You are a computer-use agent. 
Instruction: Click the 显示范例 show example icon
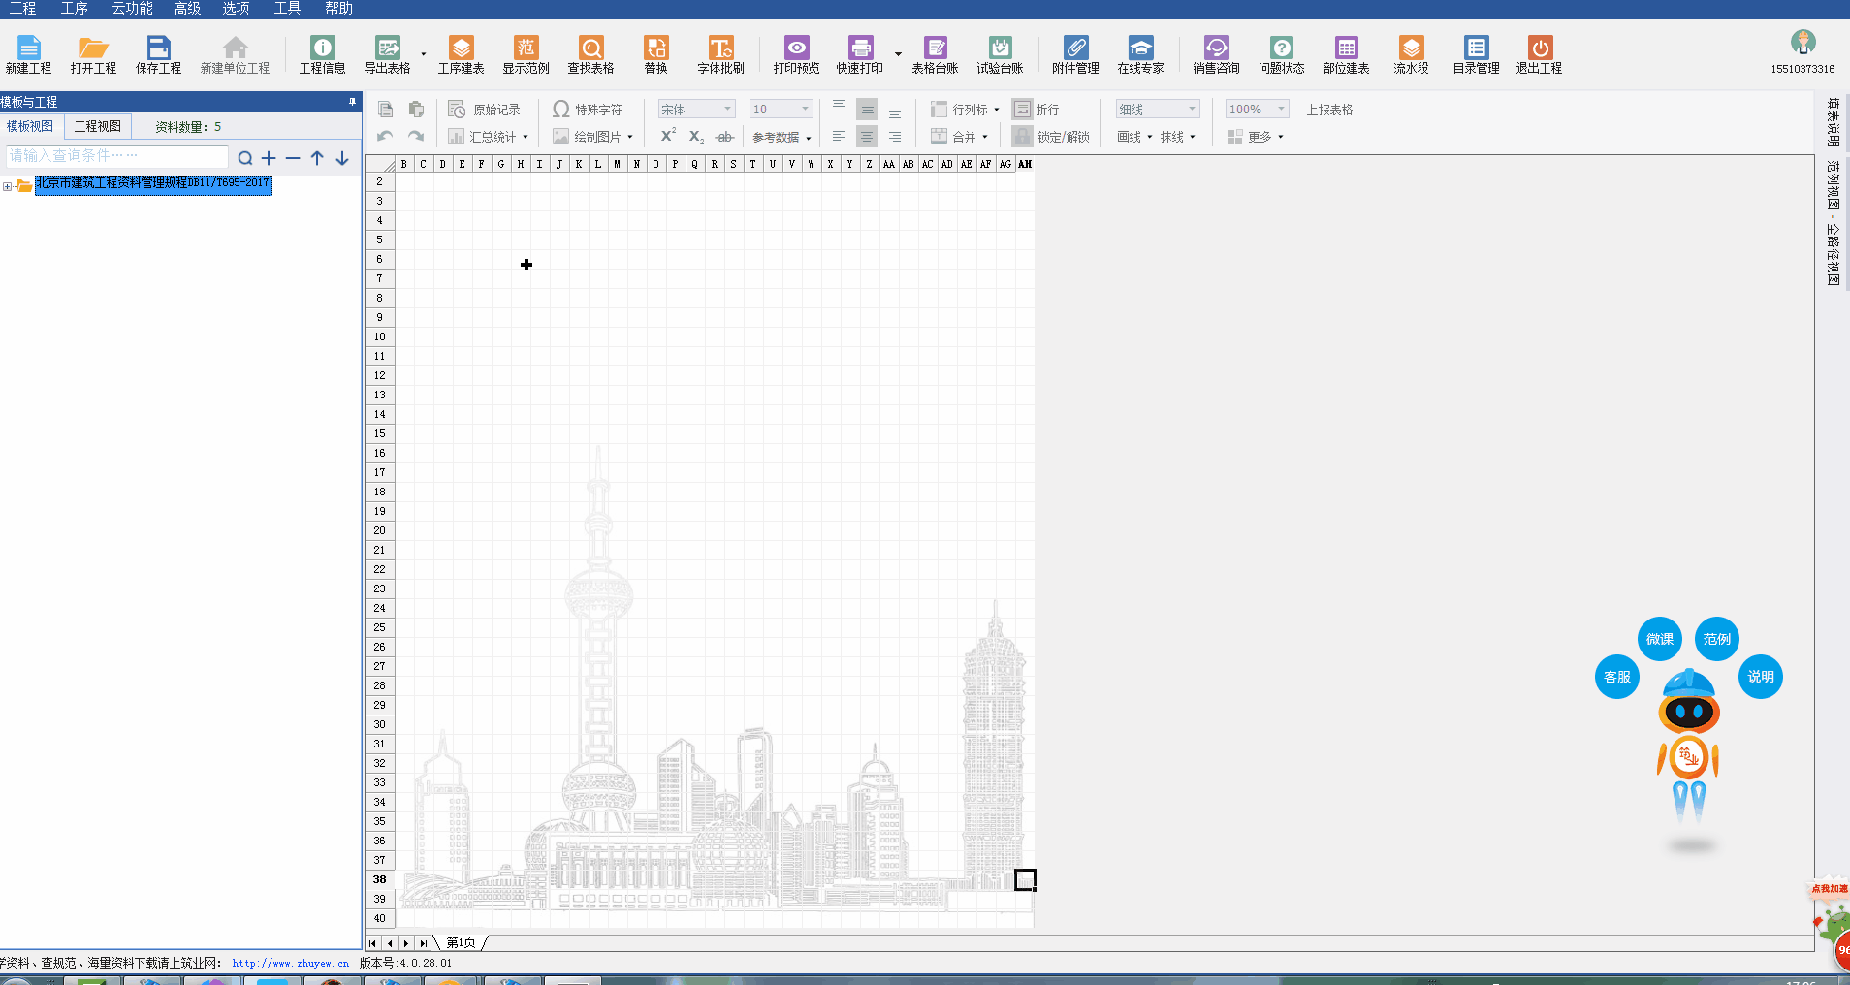tap(526, 54)
